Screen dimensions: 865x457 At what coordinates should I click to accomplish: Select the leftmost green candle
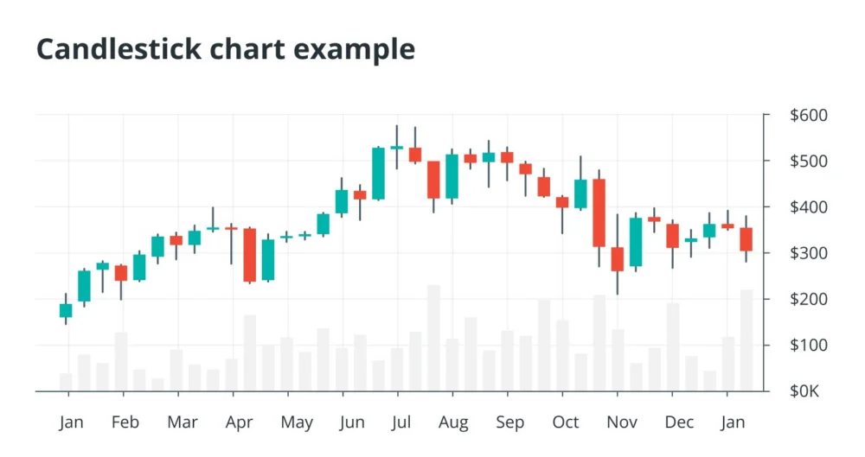coord(66,310)
